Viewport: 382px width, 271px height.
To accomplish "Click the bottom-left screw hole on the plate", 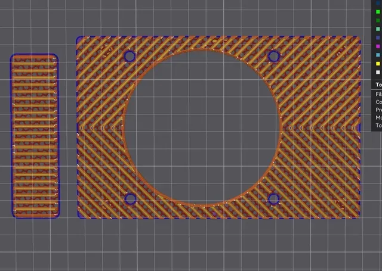I will 130,199.
